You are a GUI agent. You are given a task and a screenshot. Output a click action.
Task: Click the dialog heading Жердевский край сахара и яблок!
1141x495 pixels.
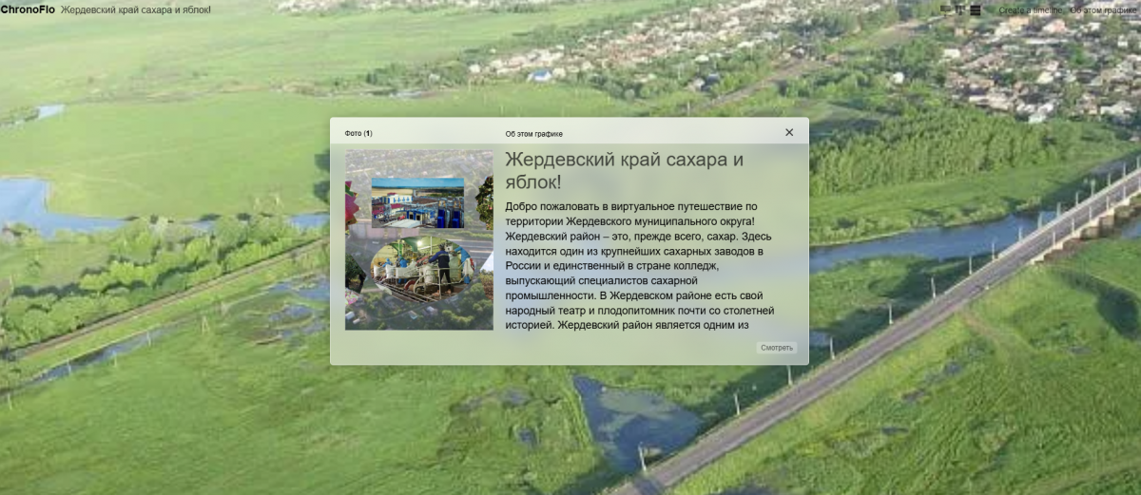point(624,171)
